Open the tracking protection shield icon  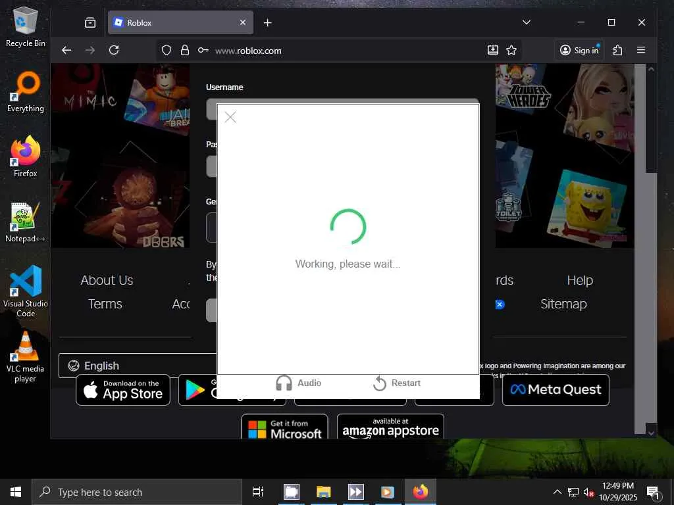point(167,50)
